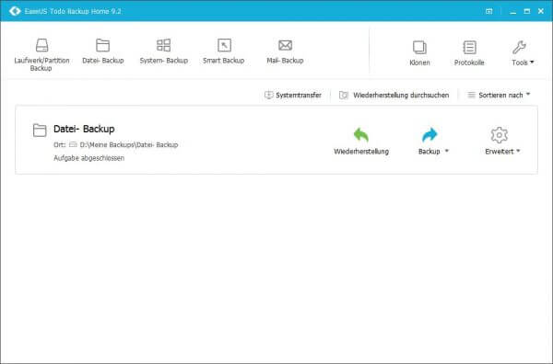
Task: Click Aufgabe abgeschlossen status text
Action: point(88,158)
